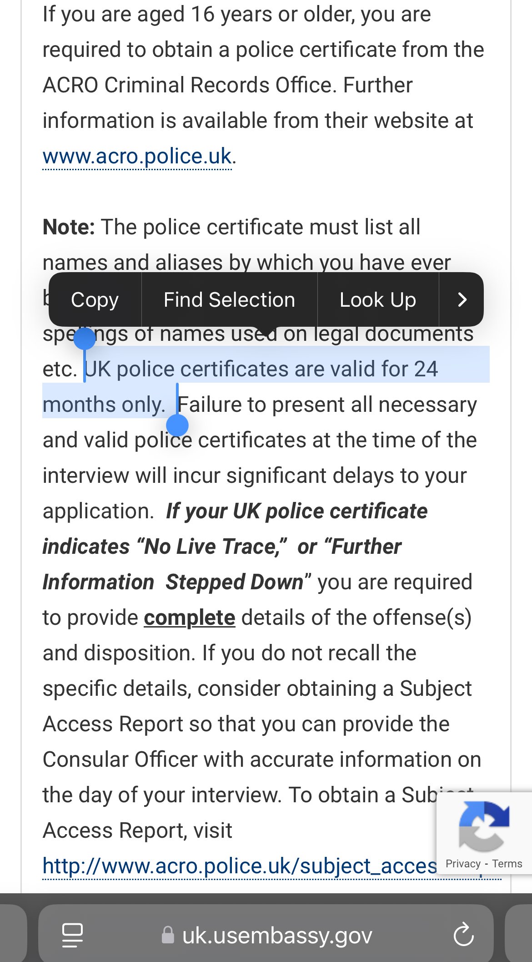Tap the uk.usembassy.gov address field
The image size is (532, 962).
pyautogui.click(x=277, y=936)
